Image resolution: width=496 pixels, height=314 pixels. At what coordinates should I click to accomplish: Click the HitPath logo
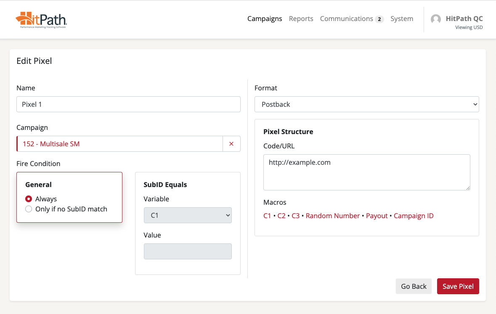(41, 20)
